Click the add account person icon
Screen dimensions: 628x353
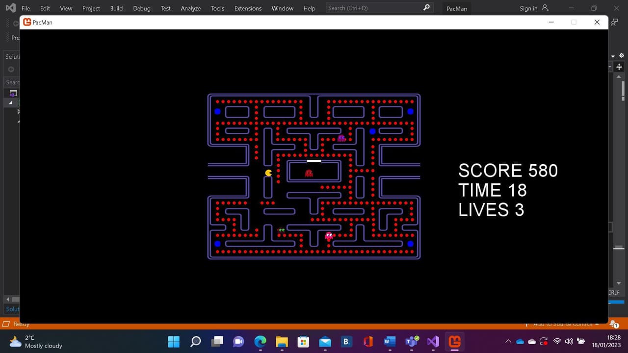point(545,8)
